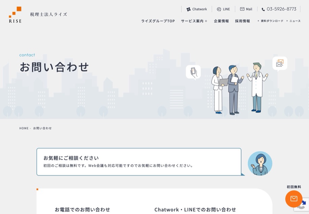
Task: Click お問い合わせ in the breadcrumb
Action: tap(42, 128)
